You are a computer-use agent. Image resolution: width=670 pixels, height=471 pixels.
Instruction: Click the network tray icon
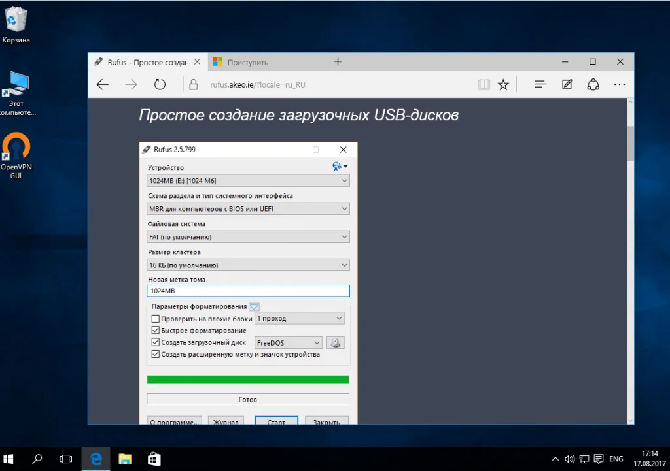pyautogui.click(x=584, y=459)
